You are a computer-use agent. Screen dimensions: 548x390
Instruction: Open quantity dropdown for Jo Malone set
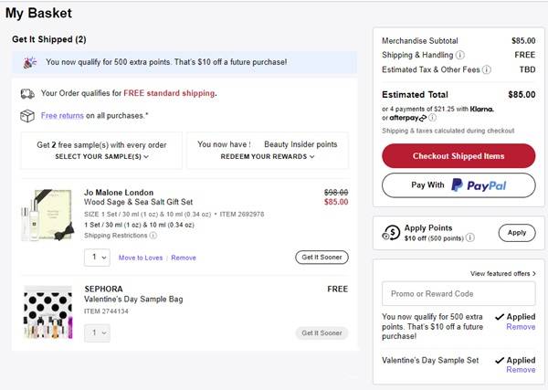coord(96,258)
